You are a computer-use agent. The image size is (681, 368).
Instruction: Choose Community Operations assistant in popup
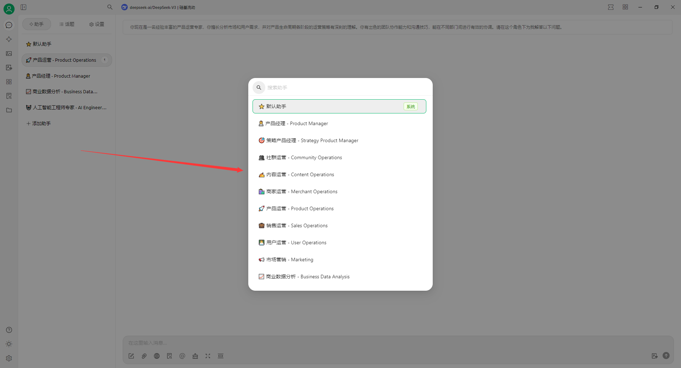[x=304, y=157]
